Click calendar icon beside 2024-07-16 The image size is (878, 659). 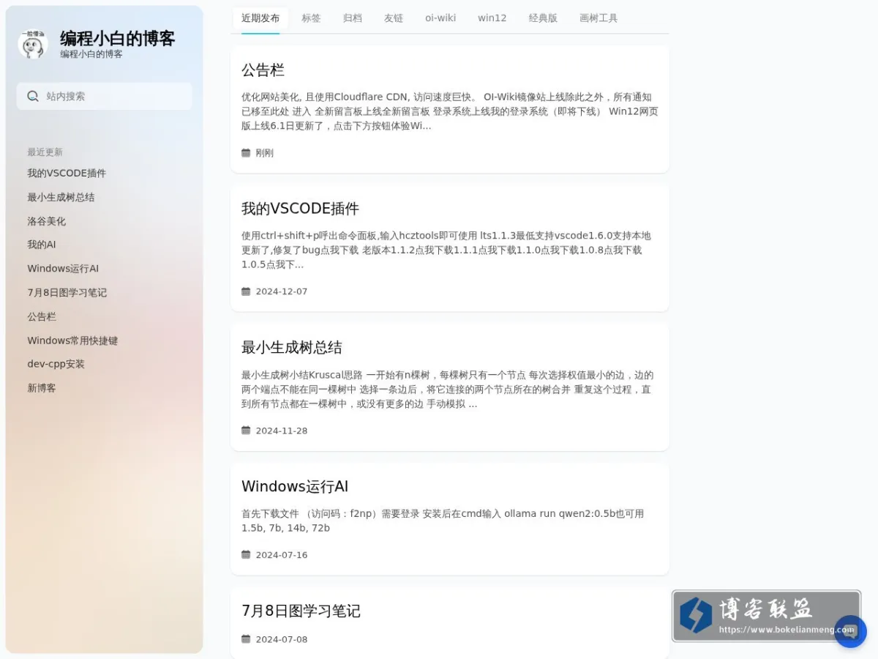246,555
